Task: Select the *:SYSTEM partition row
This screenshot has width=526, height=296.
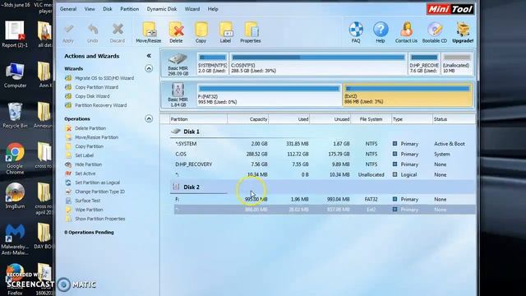Action: coord(325,144)
